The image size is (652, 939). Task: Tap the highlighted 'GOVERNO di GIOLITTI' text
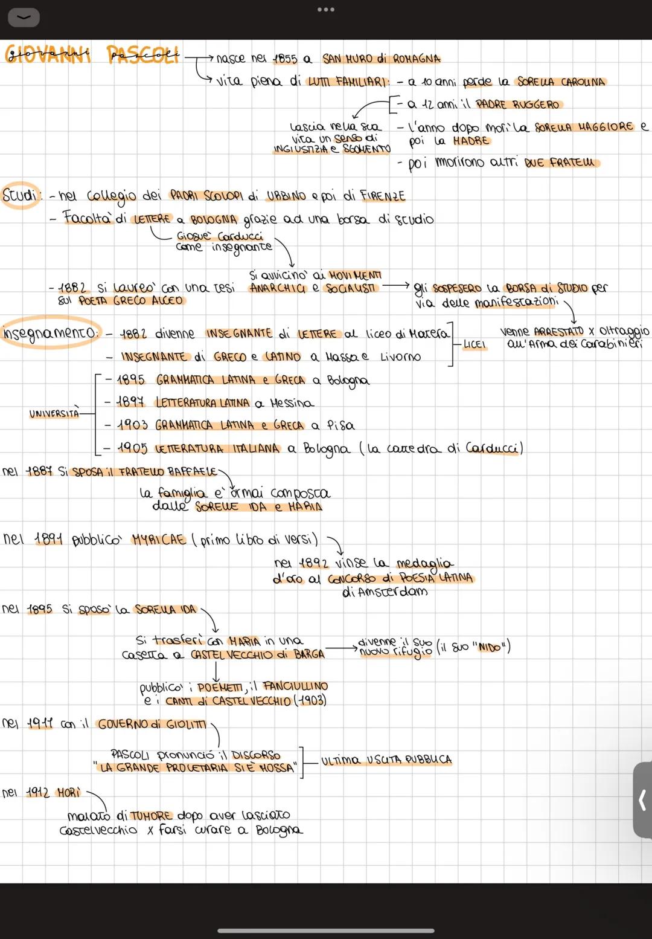(x=152, y=724)
